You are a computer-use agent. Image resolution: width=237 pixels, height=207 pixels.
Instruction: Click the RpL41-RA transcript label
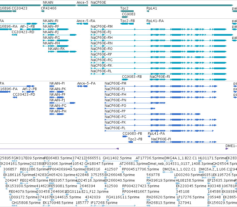pyautogui.click(x=155, y=21)
